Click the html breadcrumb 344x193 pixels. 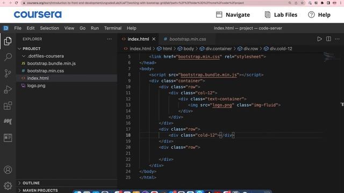click(x=167, y=49)
